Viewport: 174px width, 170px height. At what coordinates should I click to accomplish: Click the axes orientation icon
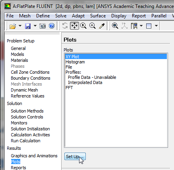coord(124,26)
